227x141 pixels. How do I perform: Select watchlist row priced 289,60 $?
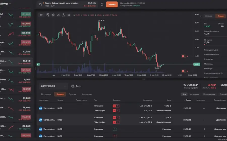coord(16,34)
